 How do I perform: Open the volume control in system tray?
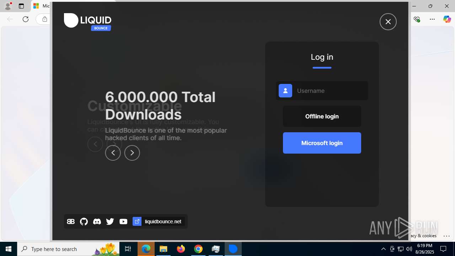point(409,249)
